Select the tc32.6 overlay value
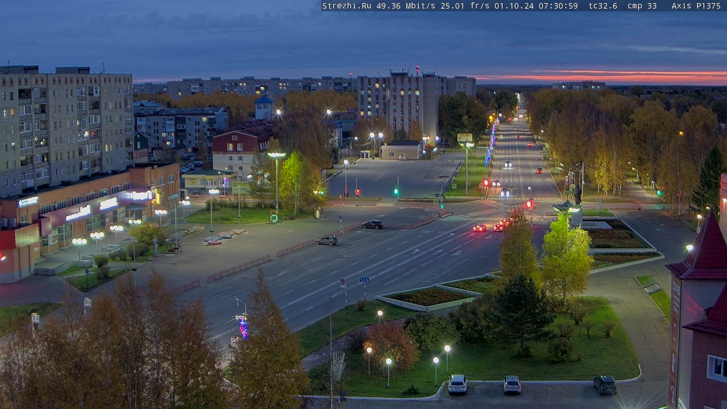727x409 pixels. pos(603,6)
